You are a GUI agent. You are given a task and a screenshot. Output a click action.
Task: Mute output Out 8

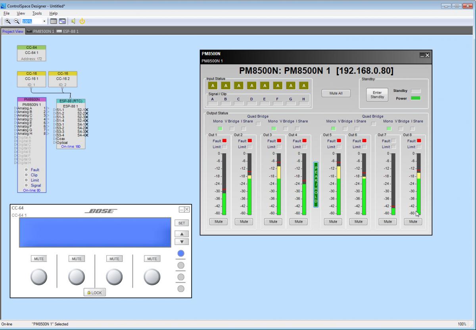click(413, 221)
